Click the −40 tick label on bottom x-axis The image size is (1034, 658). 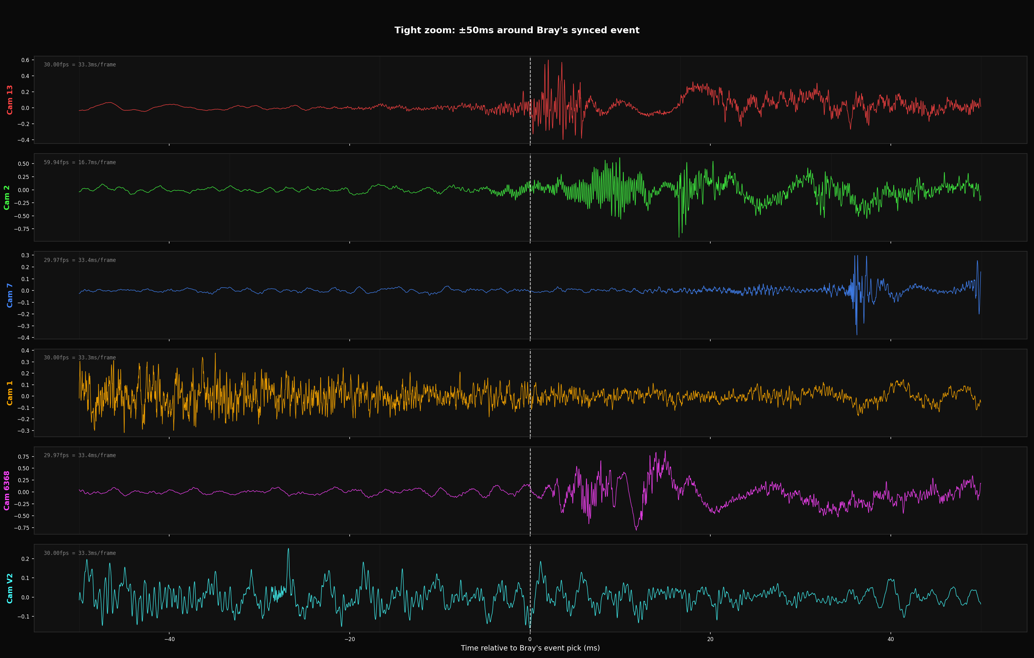[x=169, y=639]
